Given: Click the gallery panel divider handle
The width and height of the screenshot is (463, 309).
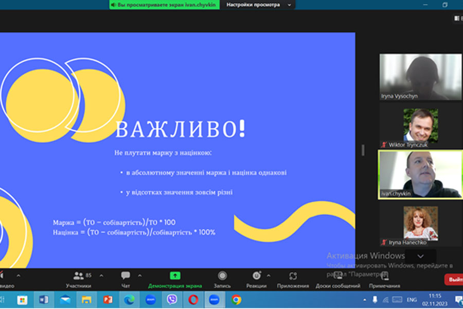Looking at the screenshot, I should coord(363,150).
